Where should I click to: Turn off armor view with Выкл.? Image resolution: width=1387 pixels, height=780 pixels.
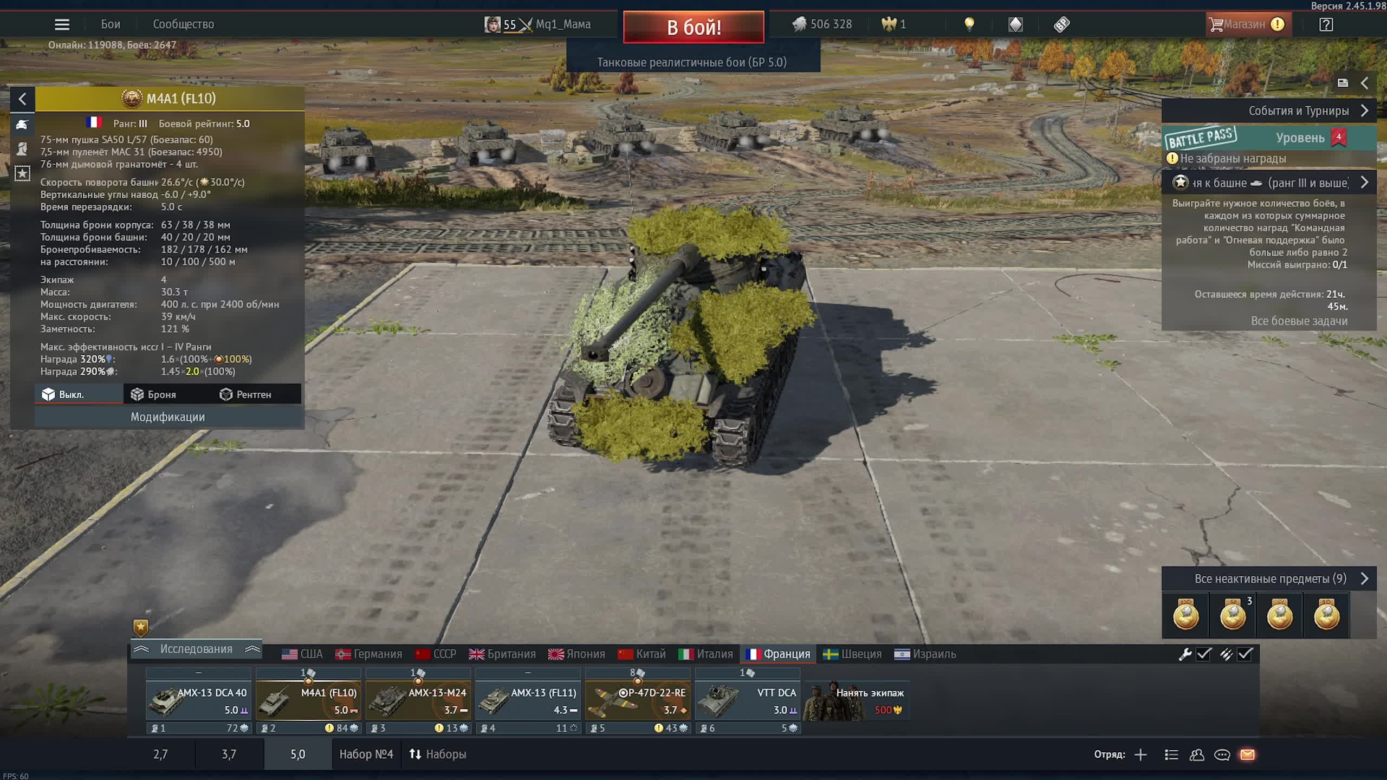(x=79, y=394)
